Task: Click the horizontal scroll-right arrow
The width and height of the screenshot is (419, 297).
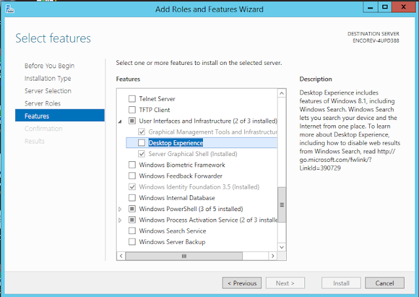Action: (x=273, y=255)
